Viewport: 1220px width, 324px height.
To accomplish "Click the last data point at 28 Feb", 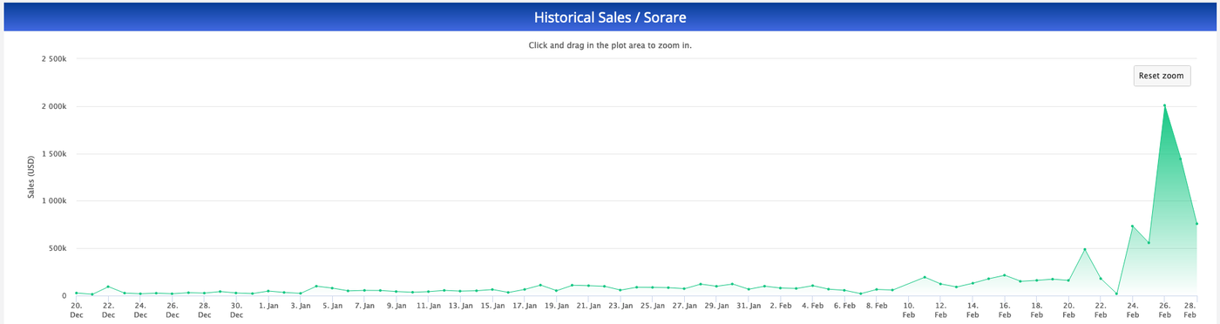I will click(1196, 224).
